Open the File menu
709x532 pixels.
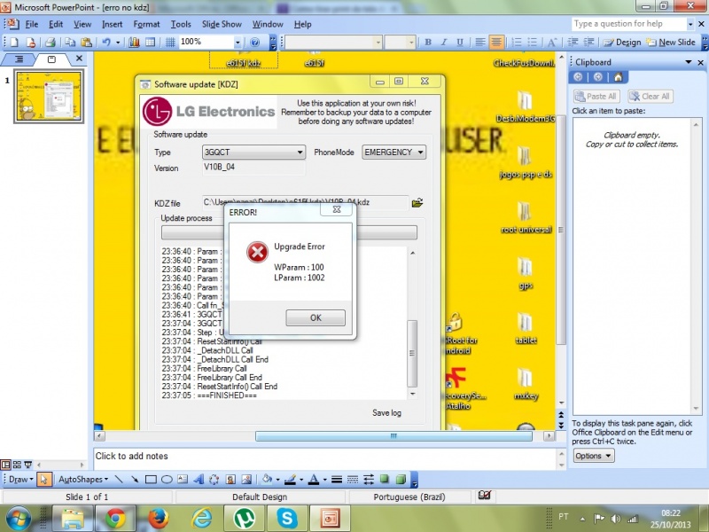[x=32, y=25]
